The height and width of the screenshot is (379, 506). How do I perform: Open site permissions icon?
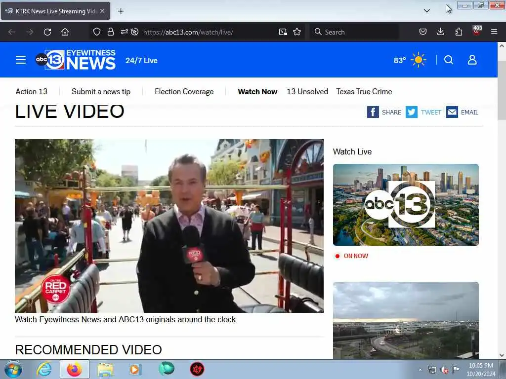(124, 32)
